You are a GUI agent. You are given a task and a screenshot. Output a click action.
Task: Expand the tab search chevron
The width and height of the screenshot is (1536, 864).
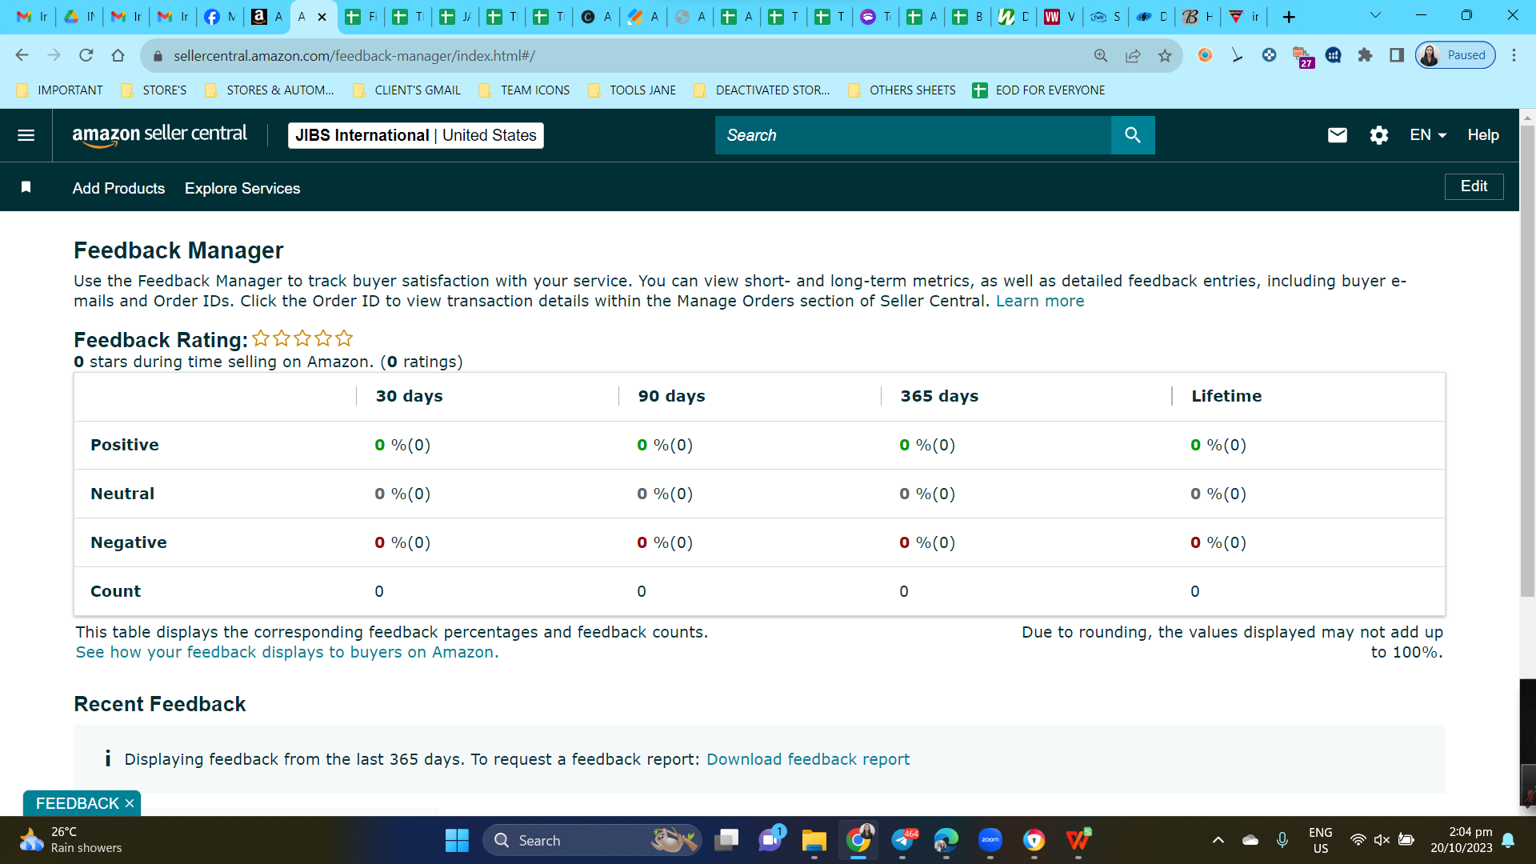click(1376, 15)
